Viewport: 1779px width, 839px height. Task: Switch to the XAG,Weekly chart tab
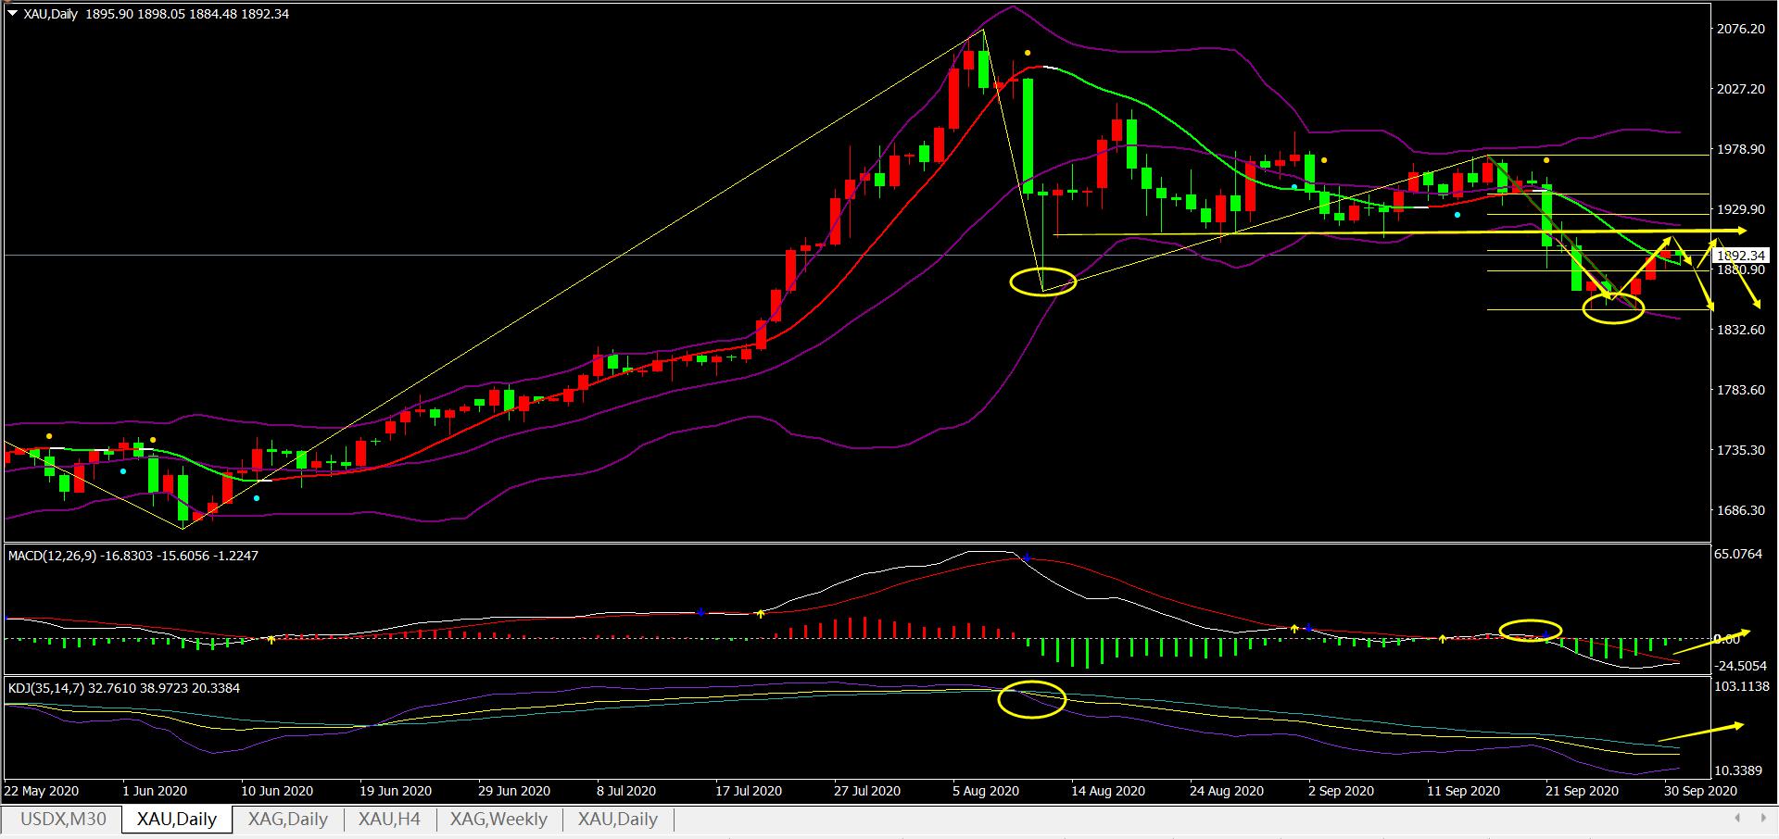498,820
